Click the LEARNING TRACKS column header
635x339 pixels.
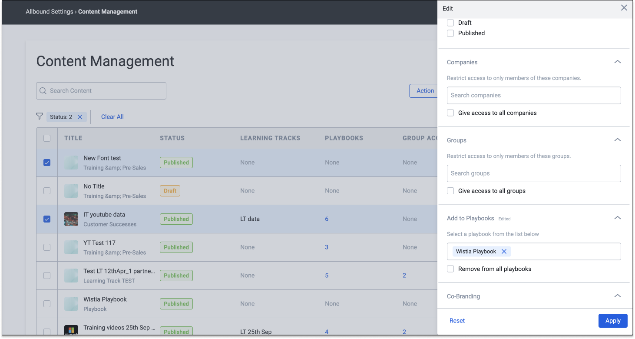point(270,138)
